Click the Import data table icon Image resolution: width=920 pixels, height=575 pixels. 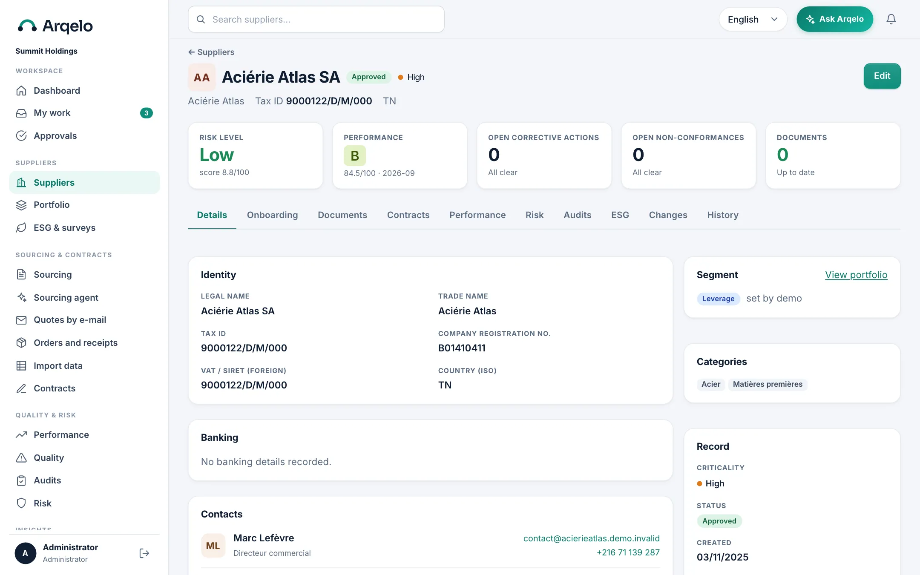click(x=21, y=365)
